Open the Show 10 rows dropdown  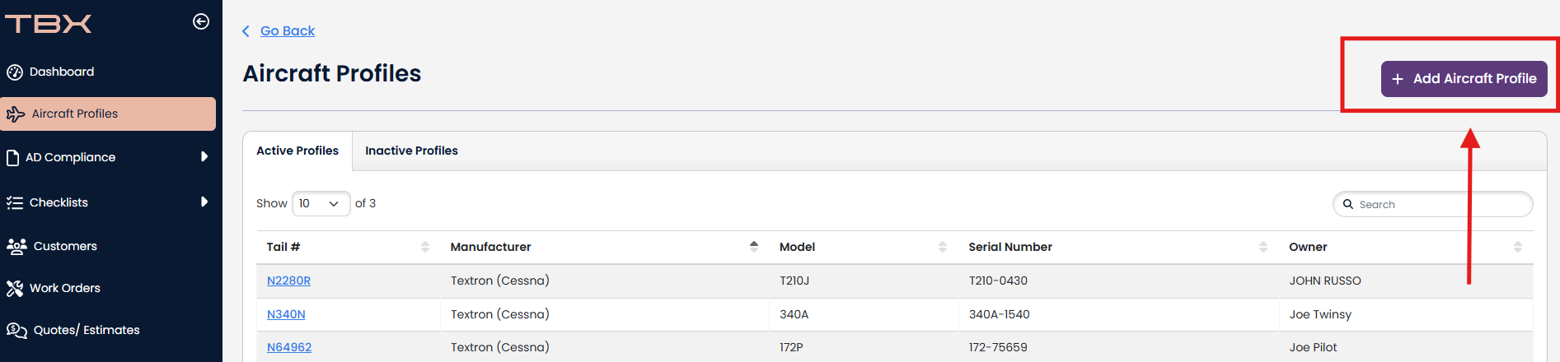tap(321, 203)
